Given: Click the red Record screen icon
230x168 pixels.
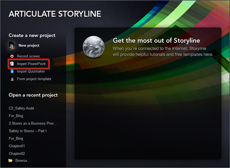Looking at the screenshot, I should 12,56.
